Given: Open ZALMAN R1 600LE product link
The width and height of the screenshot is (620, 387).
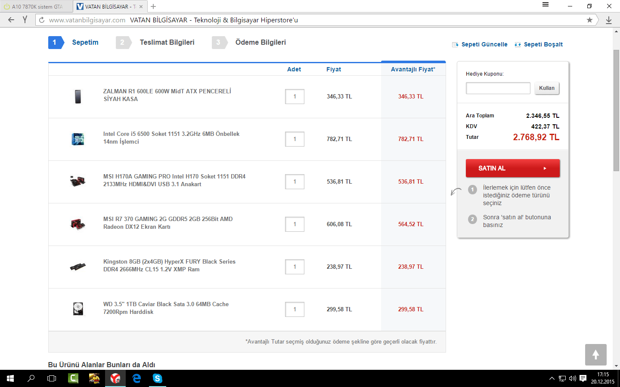Looking at the screenshot, I should (x=167, y=95).
